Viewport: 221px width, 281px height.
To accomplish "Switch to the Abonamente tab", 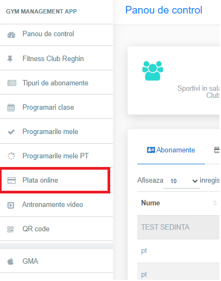I will [x=171, y=150].
